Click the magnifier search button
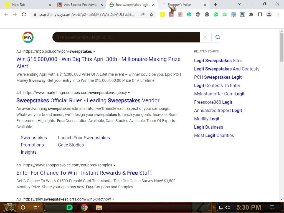Viewport: 284px width, 213px height. 218,37
